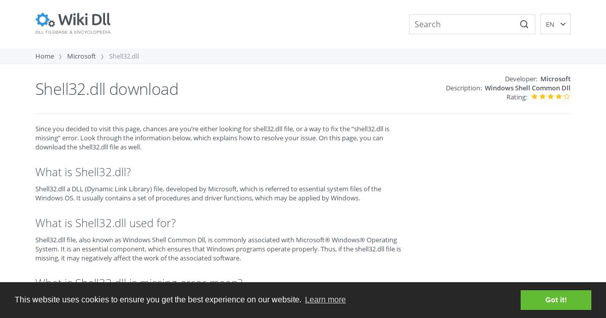Click Windows Shell Common Dll description text
This screenshot has width=606, height=318.
tap(528, 88)
